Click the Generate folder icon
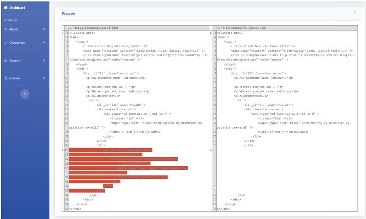This screenshot has width=366, height=219. [6, 61]
